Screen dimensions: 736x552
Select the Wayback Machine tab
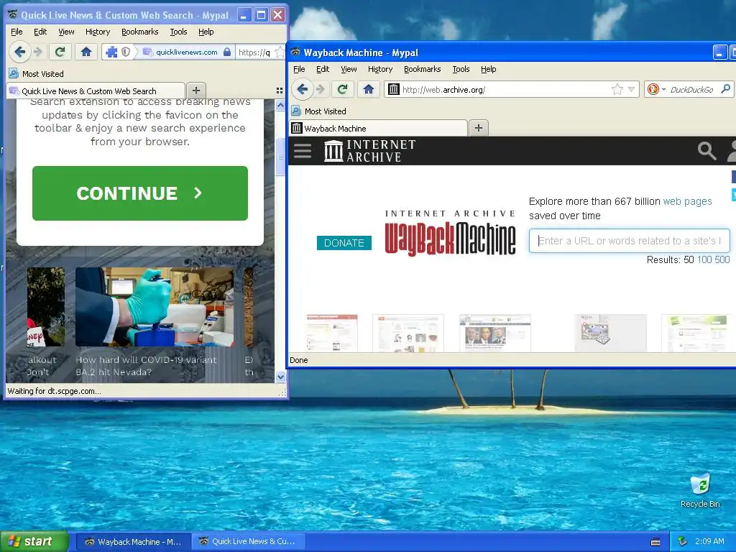pos(378,128)
